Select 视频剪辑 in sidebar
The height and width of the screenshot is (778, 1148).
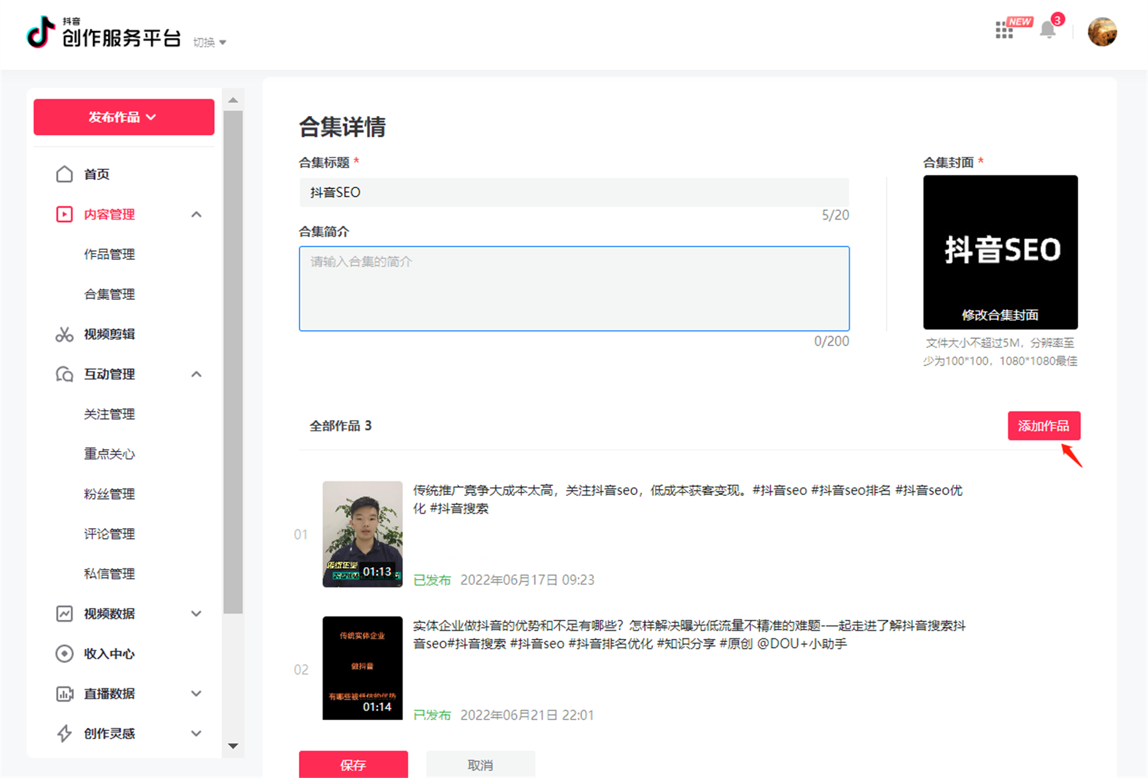110,334
